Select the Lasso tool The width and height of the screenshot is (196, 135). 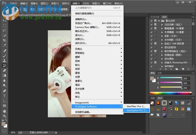coord(4,30)
